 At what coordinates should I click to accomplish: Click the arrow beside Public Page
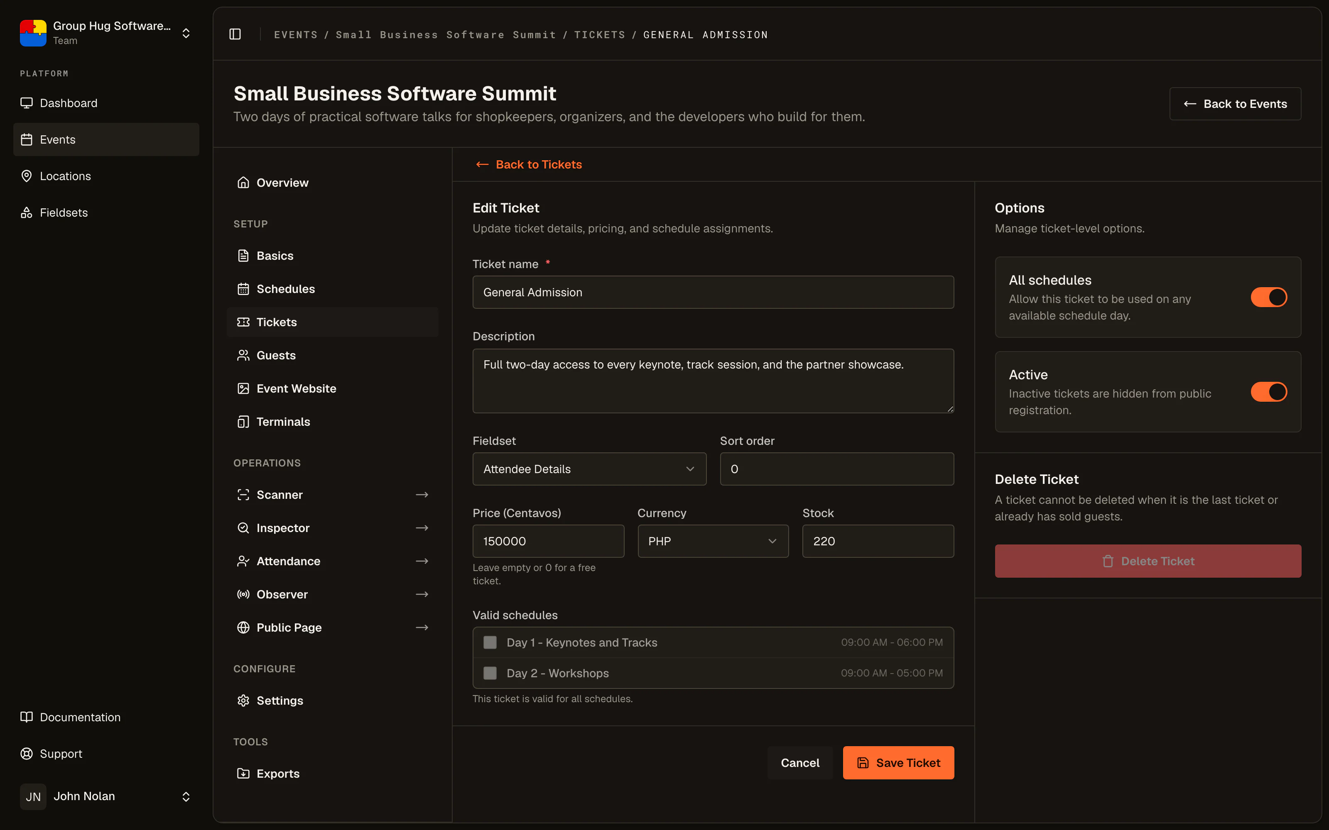pyautogui.click(x=422, y=627)
